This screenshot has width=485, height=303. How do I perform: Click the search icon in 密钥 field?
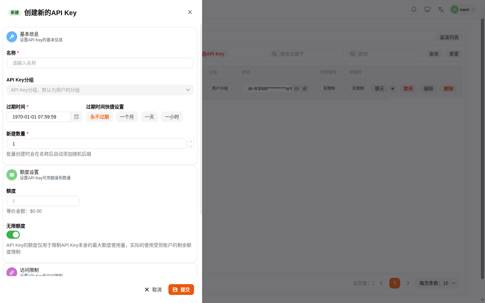(353, 54)
